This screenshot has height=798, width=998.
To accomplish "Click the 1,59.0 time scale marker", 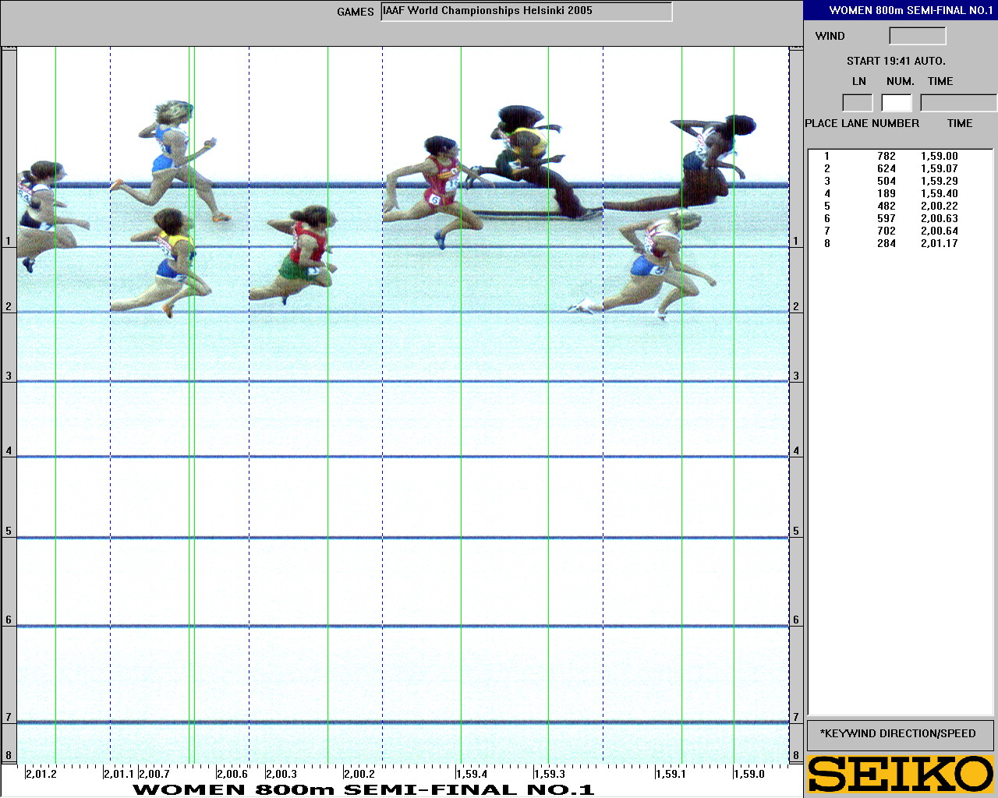I will tap(749, 774).
